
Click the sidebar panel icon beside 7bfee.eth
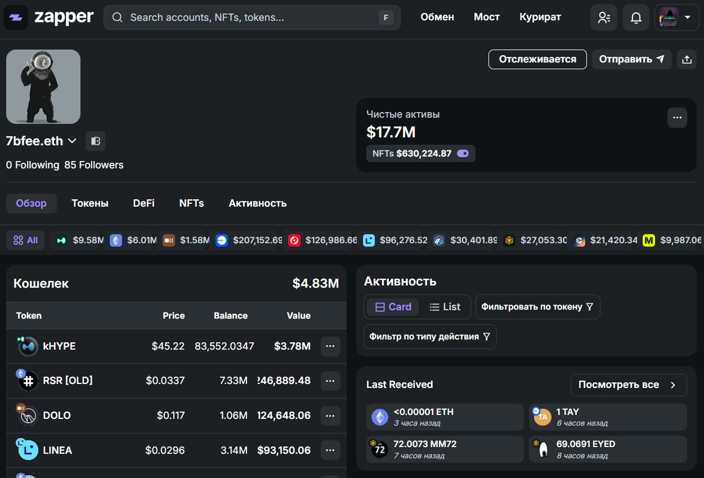tap(95, 141)
